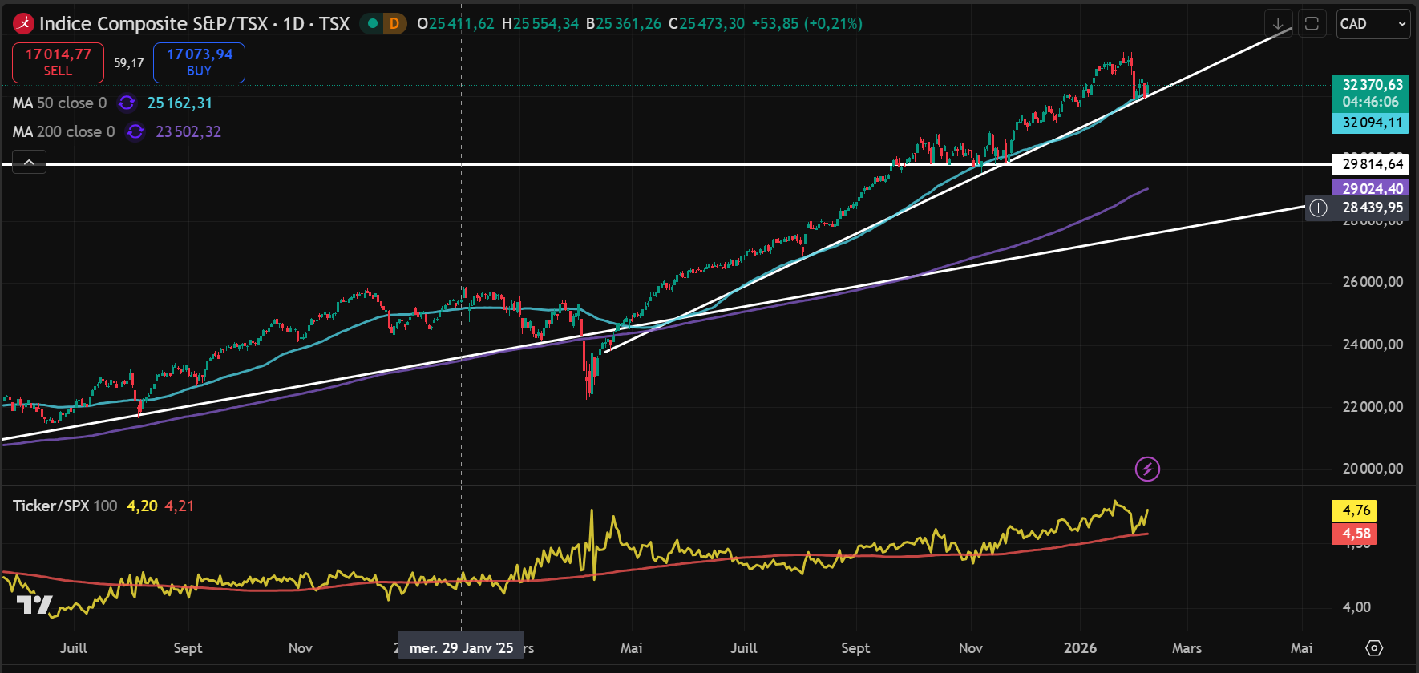
Task: Click the crosshair price label 28 439,95
Action: coord(1371,208)
